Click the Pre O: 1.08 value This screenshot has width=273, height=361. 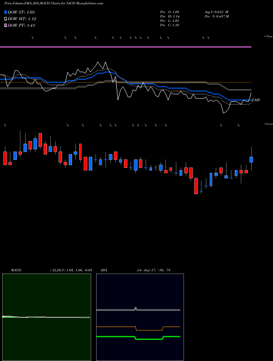[x=170, y=12]
